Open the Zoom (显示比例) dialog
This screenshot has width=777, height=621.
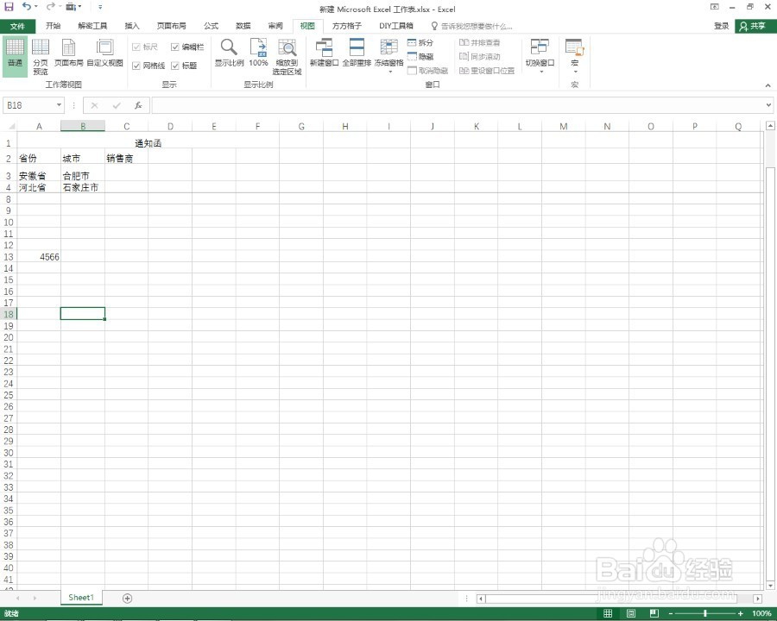(229, 52)
